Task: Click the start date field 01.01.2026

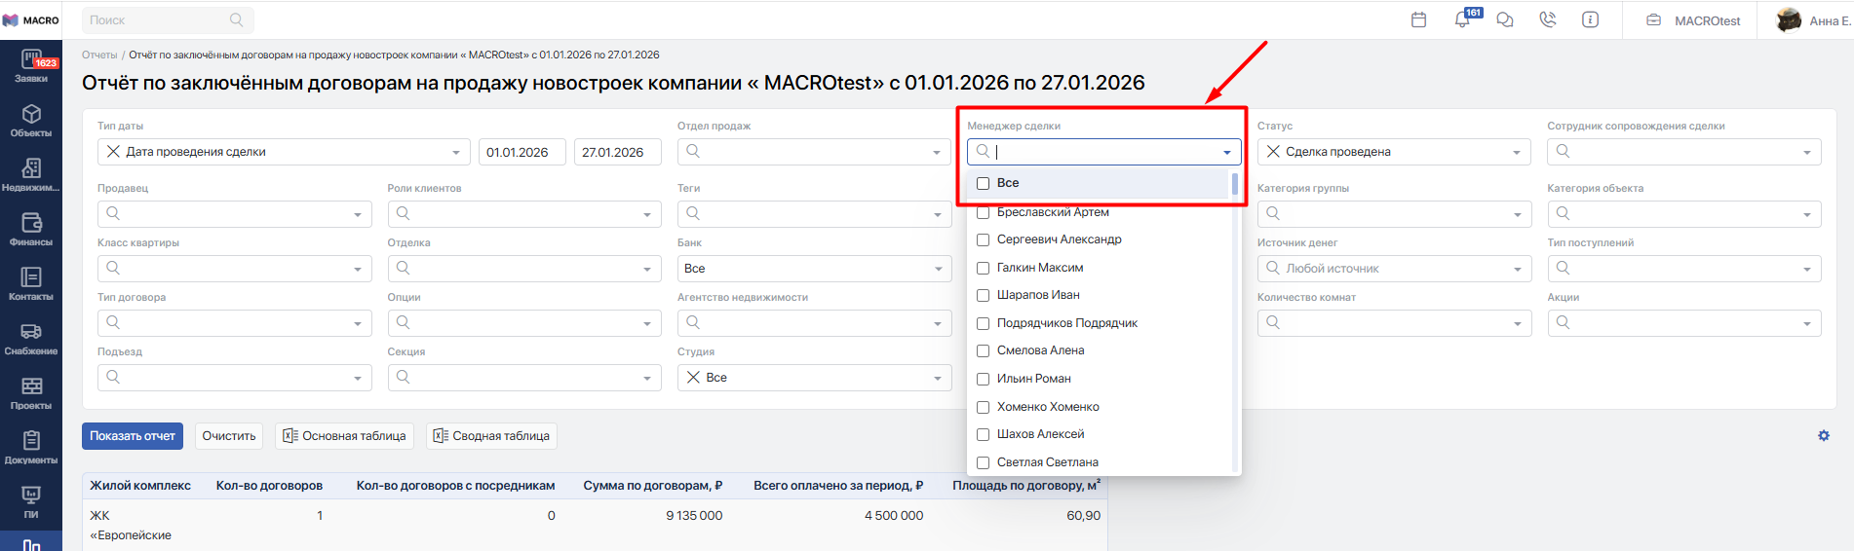Action: [521, 152]
